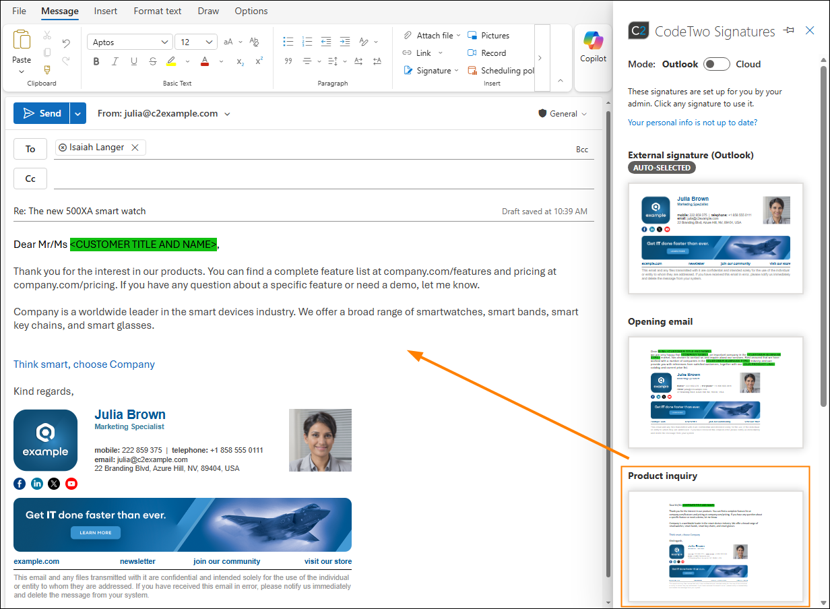Redo the last action
This screenshot has width=830, height=609.
coord(66,61)
